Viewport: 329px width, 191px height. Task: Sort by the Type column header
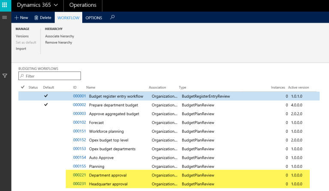click(x=182, y=87)
